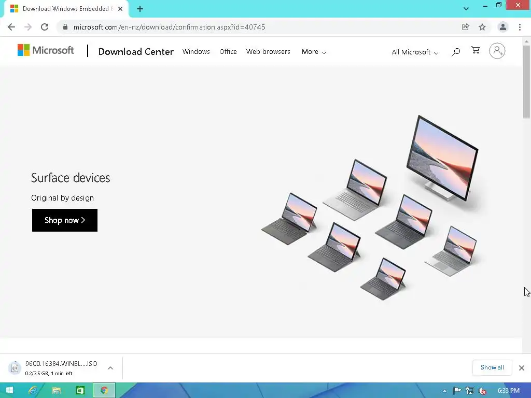Expand the All Microsoft dropdown
This screenshot has height=398, width=531.
pos(415,52)
